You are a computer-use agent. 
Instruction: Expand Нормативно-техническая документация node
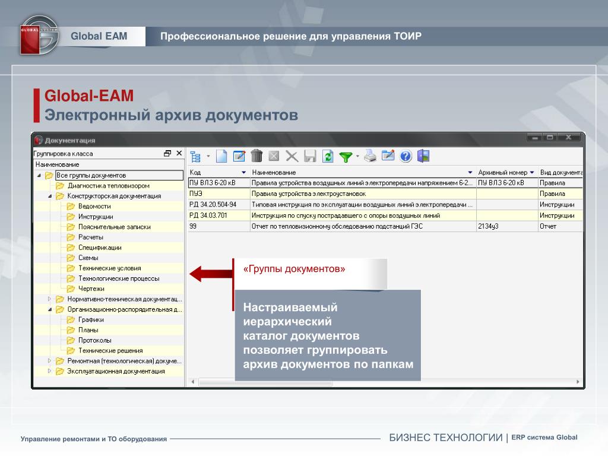coord(50,299)
